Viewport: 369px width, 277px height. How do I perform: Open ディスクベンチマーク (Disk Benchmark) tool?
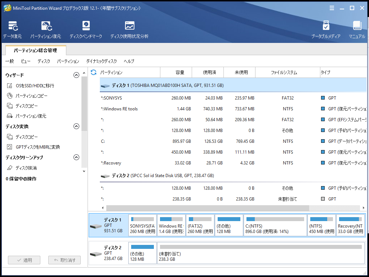pyautogui.click(x=86, y=30)
